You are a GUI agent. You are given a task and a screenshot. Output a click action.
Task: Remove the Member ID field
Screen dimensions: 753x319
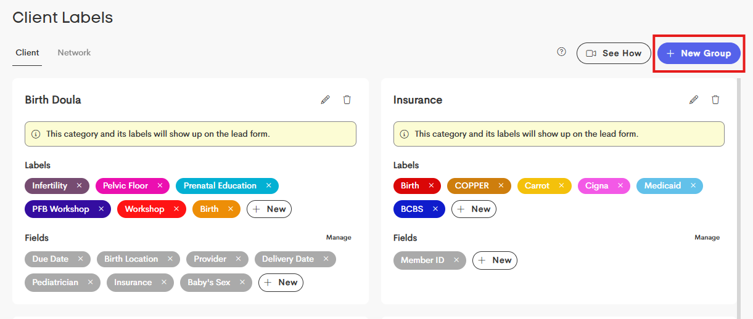(x=456, y=260)
